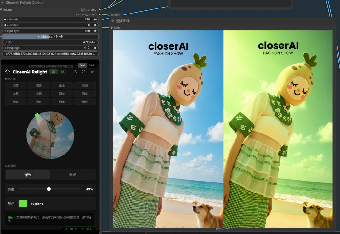This screenshot has height=234, width=340.
Task: Click the 右侧 quick select button
Action: (39, 94)
